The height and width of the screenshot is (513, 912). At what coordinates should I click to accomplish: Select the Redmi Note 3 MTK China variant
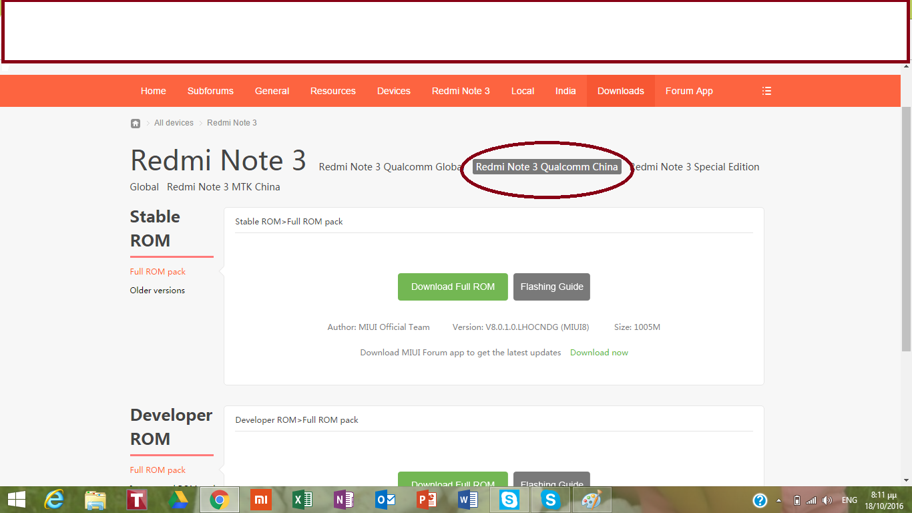224,187
